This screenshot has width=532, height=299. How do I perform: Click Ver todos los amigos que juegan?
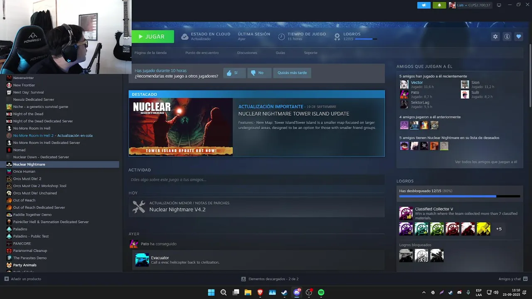(x=486, y=162)
